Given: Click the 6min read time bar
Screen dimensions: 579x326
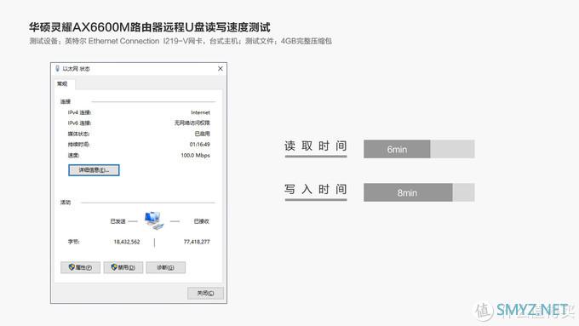Looking at the screenshot, I should click(397, 149).
